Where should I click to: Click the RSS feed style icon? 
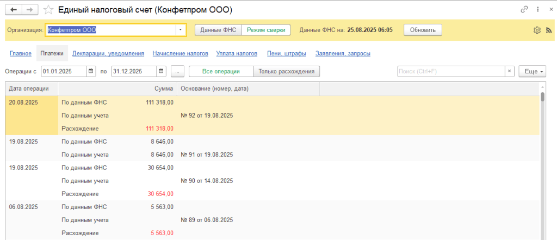click(x=548, y=30)
